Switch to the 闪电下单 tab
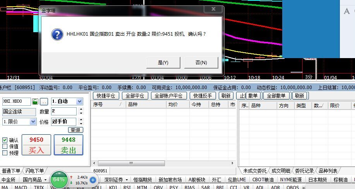The image size is (355, 189). coord(34,170)
